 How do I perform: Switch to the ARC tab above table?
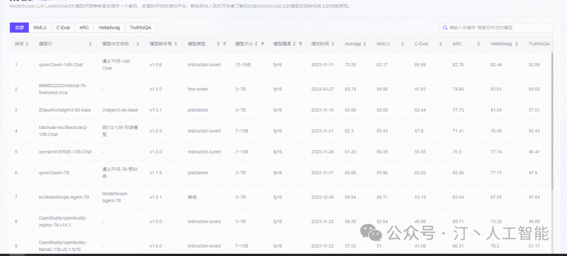click(84, 27)
